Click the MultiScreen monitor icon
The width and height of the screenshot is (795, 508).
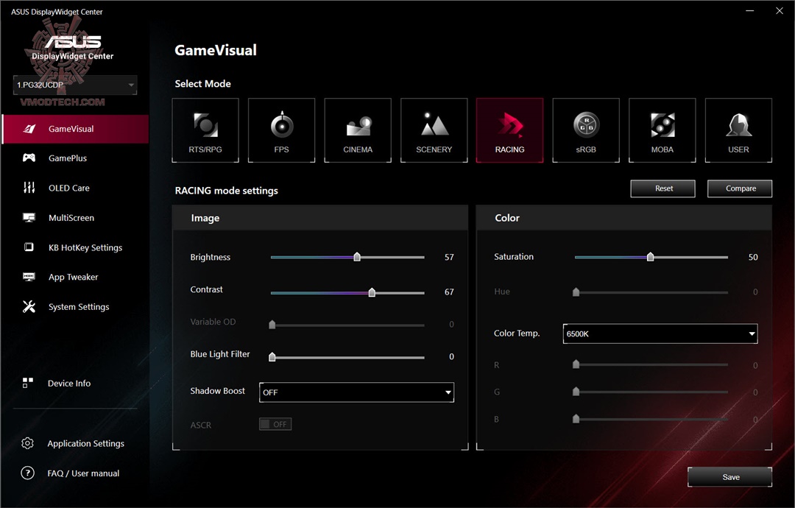(29, 217)
